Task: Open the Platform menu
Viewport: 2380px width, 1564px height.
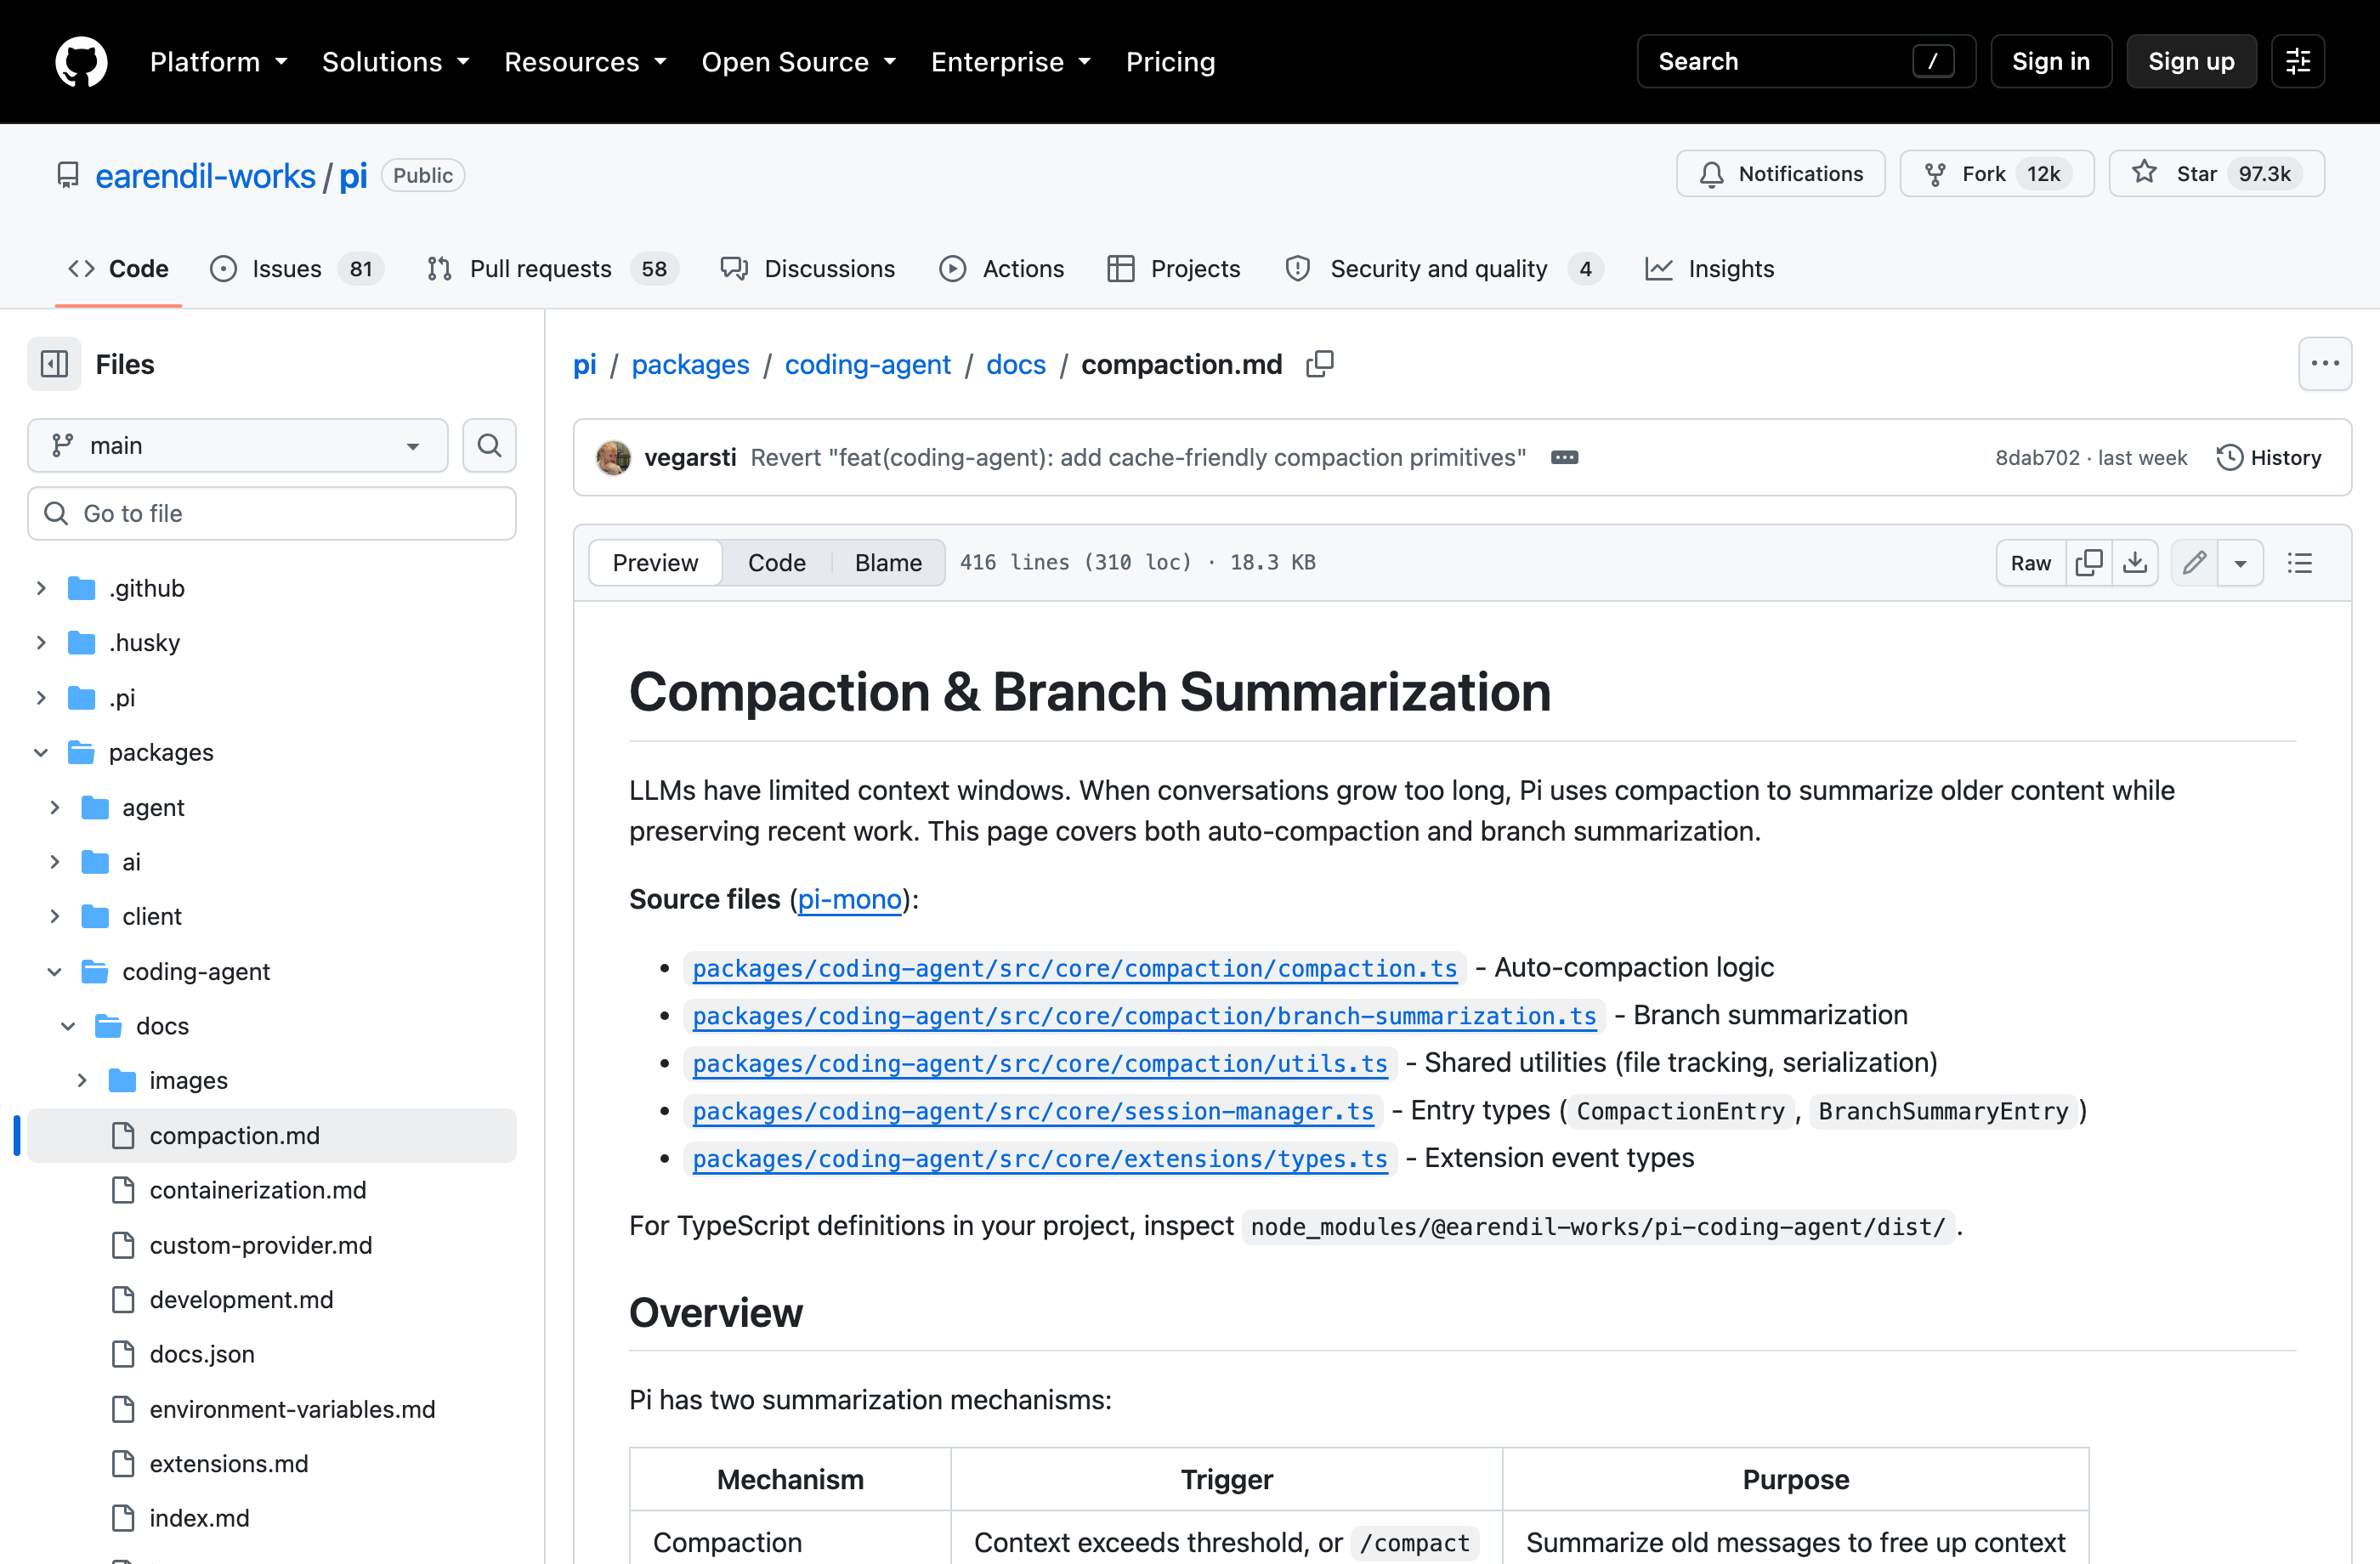Action: pyautogui.click(x=219, y=62)
